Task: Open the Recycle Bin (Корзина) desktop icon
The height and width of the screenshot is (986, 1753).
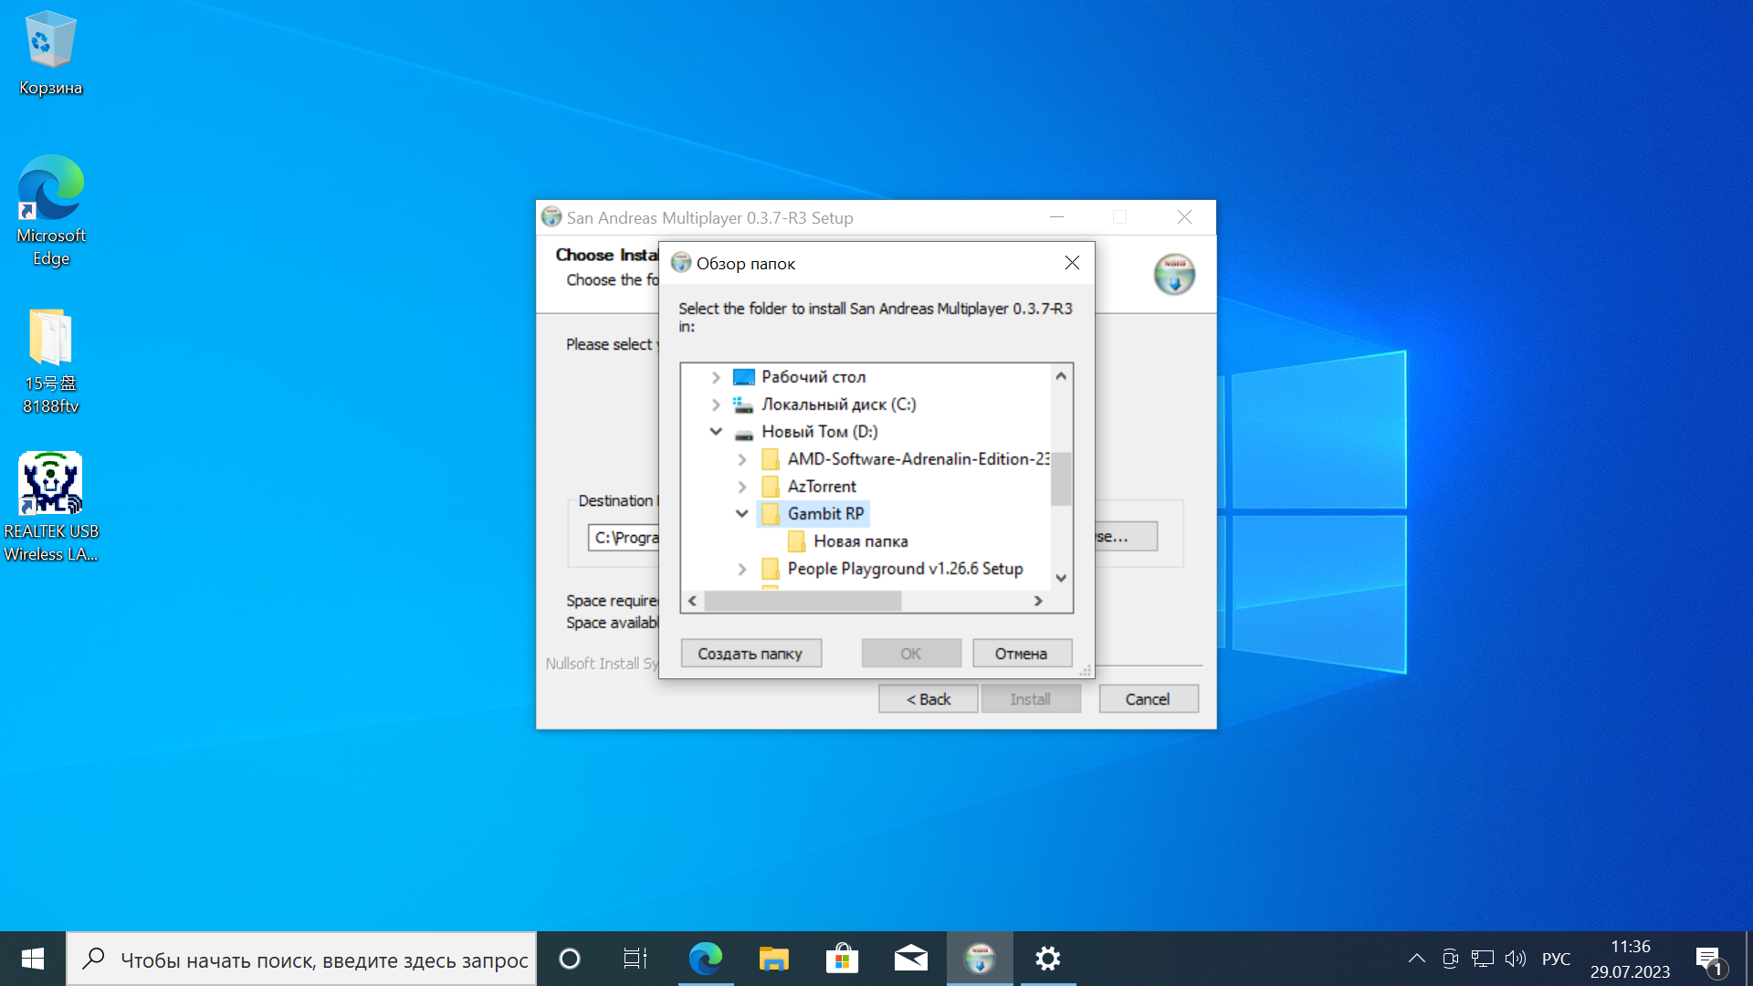Action: [x=50, y=53]
